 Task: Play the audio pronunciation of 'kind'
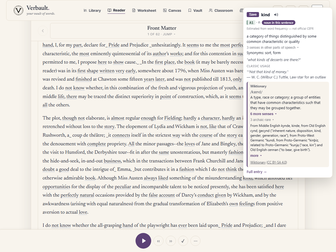[x=276, y=15]
